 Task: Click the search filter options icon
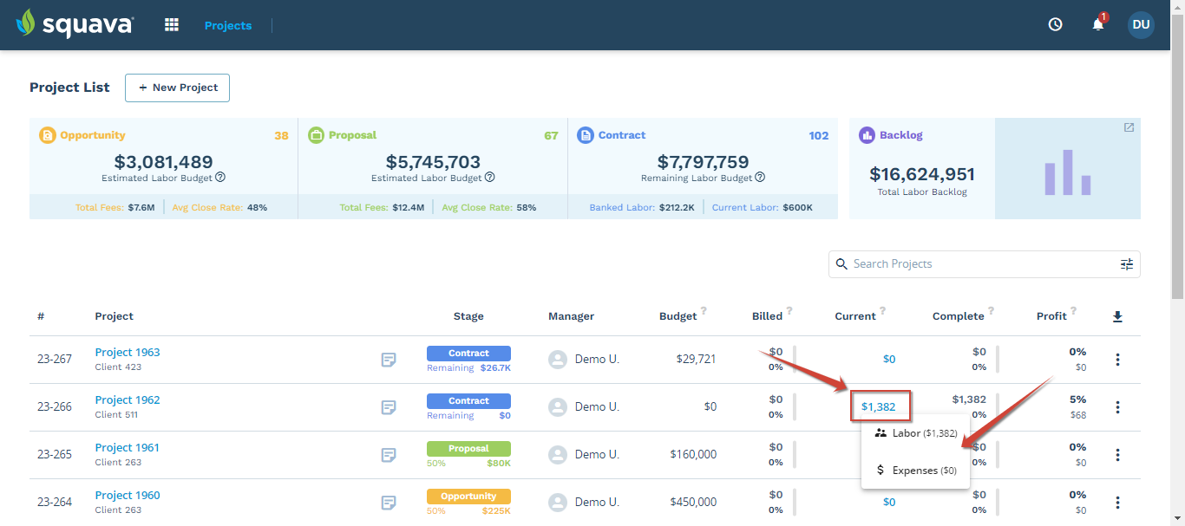[x=1126, y=264]
